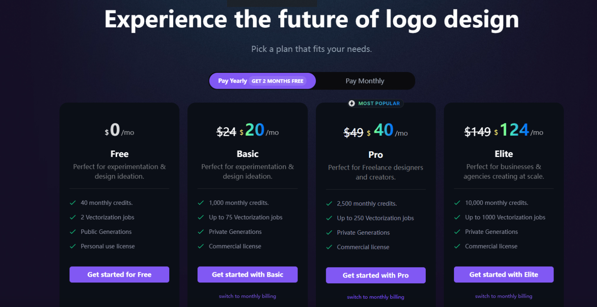This screenshot has height=307, width=597.
Task: Click Get started with Elite
Action: 504,274
